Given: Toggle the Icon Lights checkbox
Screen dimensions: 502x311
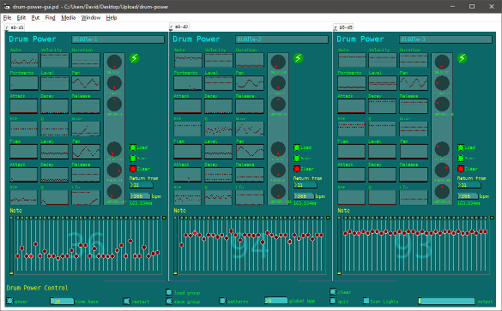Looking at the screenshot, I should pos(366,301).
